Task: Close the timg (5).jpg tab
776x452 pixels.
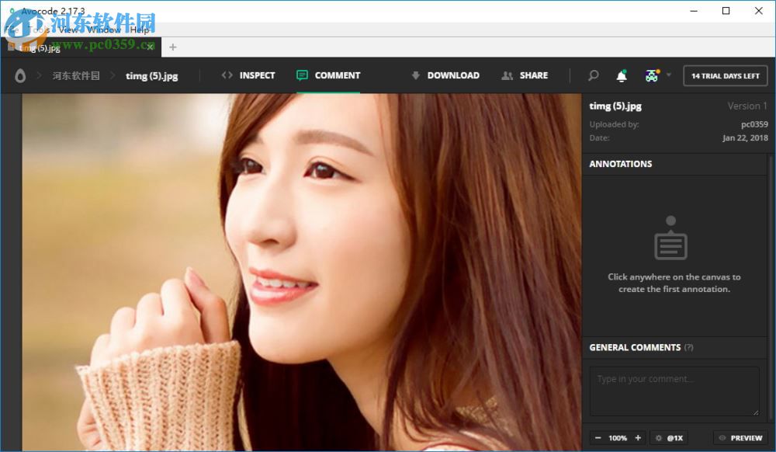Action: tap(150, 47)
